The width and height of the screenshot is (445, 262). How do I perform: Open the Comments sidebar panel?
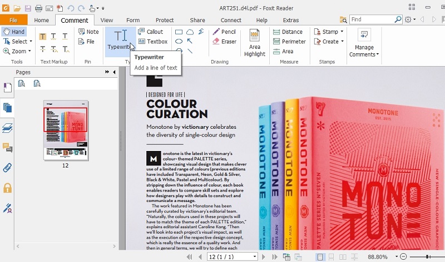[x=7, y=148]
